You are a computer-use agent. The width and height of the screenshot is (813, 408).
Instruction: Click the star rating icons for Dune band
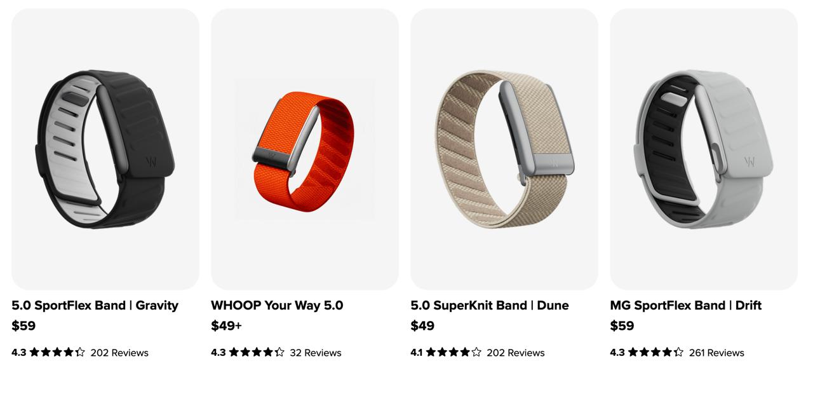coord(454,352)
